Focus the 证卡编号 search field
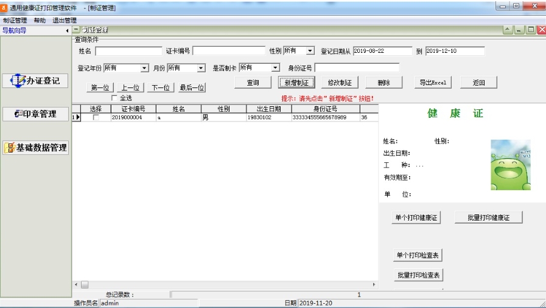The height and width of the screenshot is (308, 546). [229, 51]
